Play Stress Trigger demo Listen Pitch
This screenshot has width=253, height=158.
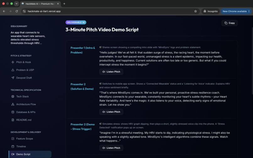(111, 148)
